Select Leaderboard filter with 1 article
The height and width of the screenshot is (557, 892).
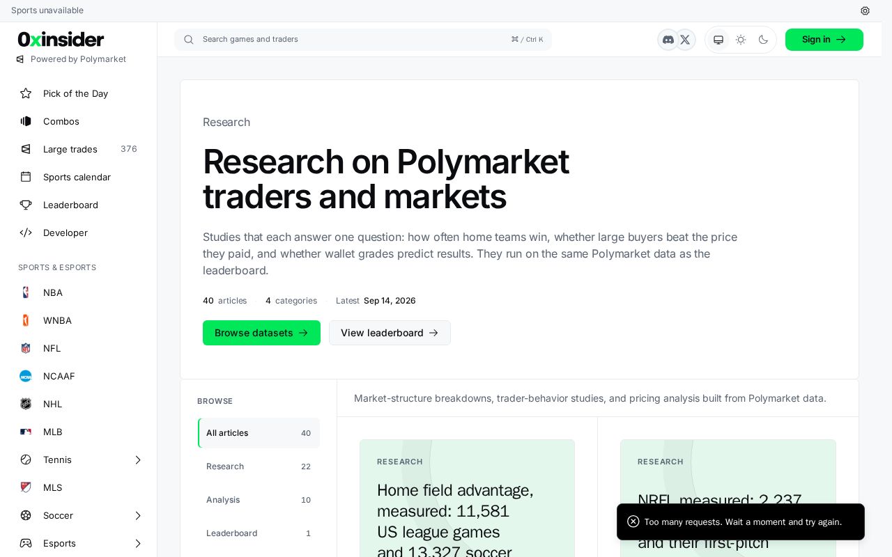click(259, 533)
